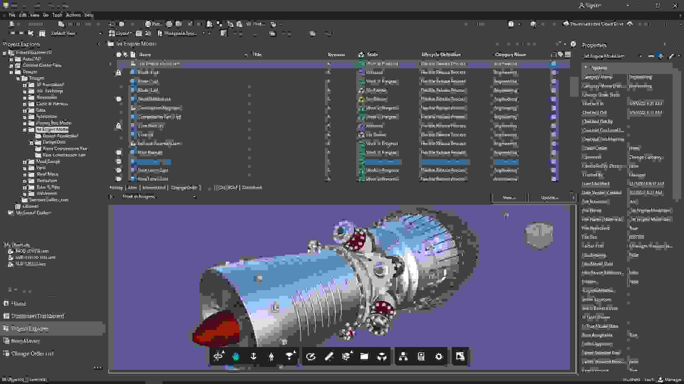Viewport: 684px width, 384px height.
Task: Open the Change Order List section
Action: click(32, 354)
